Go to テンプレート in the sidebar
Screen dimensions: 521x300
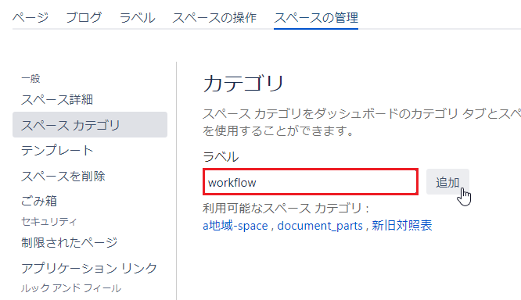[x=57, y=150]
